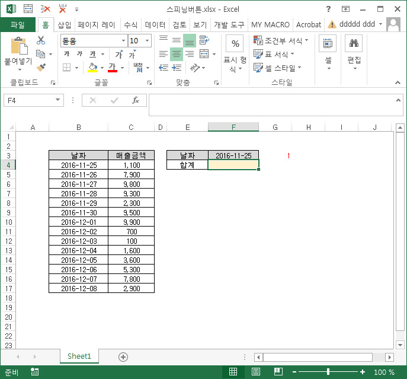Click the Merge and Center icon
Viewport: 407px width, 379px height.
(204, 54)
